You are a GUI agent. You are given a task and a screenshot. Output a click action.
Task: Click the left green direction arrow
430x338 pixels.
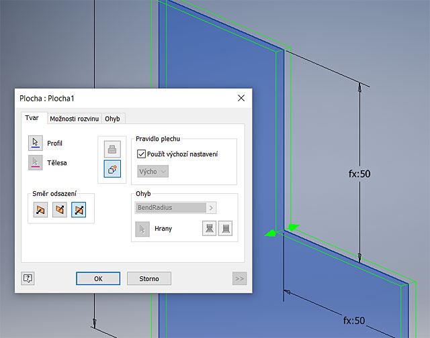(270, 233)
